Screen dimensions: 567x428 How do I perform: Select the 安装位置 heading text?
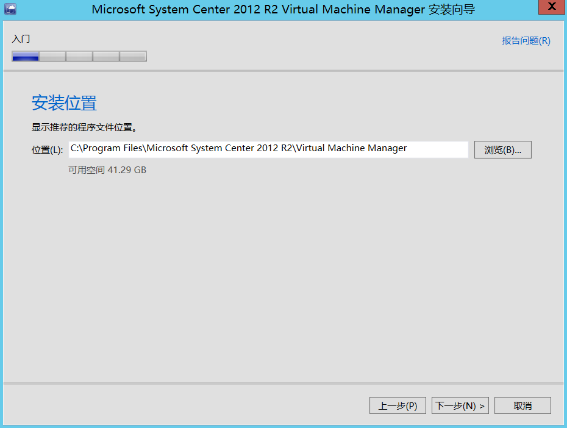pyautogui.click(x=64, y=102)
